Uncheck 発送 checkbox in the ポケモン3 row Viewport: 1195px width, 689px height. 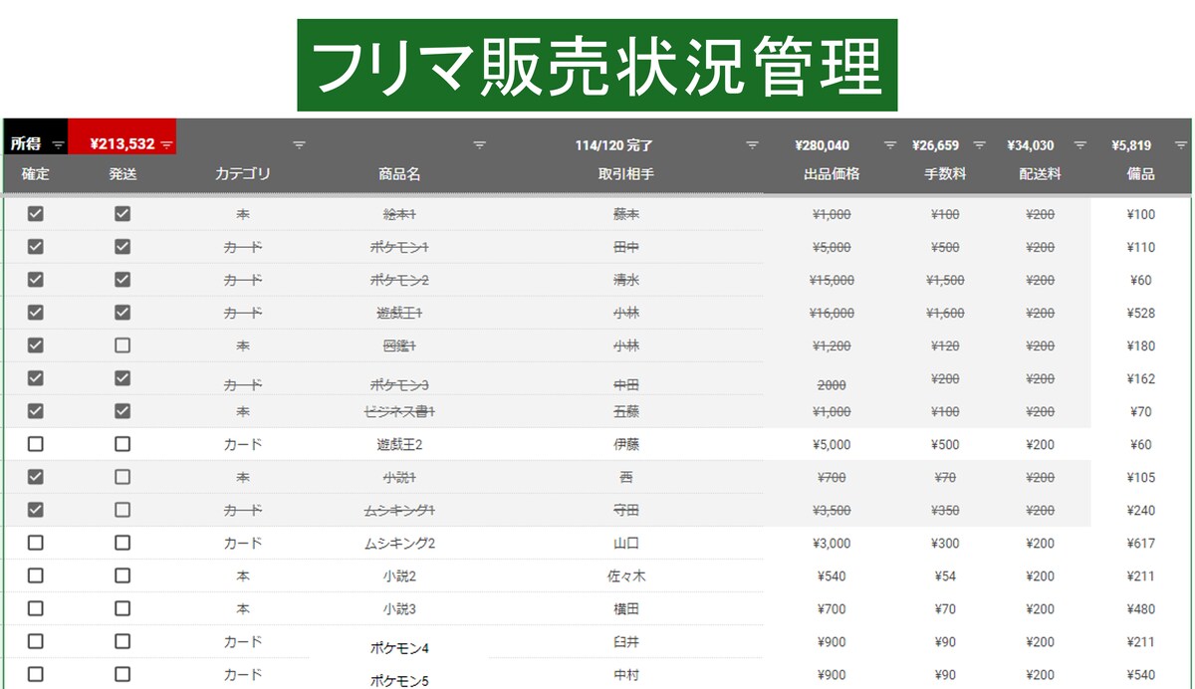coord(122,378)
